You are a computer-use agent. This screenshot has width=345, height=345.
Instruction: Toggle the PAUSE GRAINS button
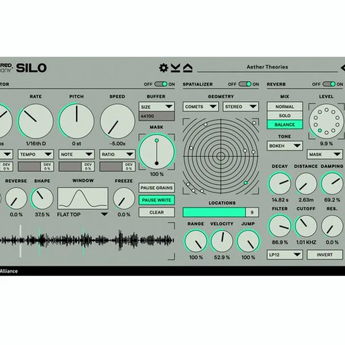[x=157, y=188]
